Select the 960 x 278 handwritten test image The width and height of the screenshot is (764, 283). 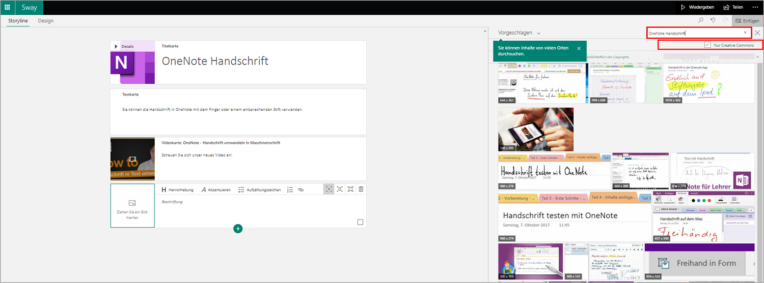pos(554,171)
